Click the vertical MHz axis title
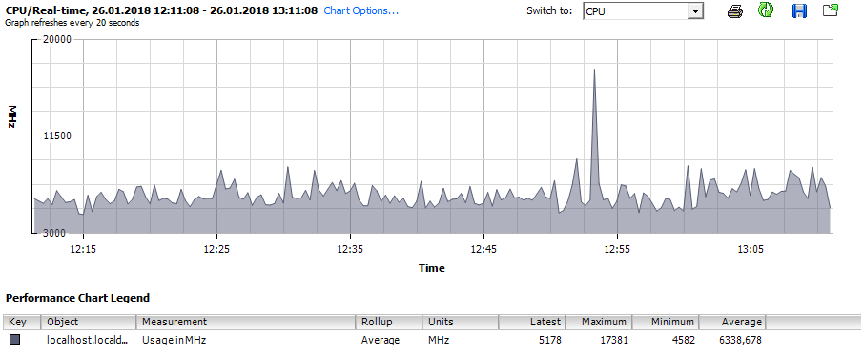Screen dimensions: 864x355 [13, 116]
